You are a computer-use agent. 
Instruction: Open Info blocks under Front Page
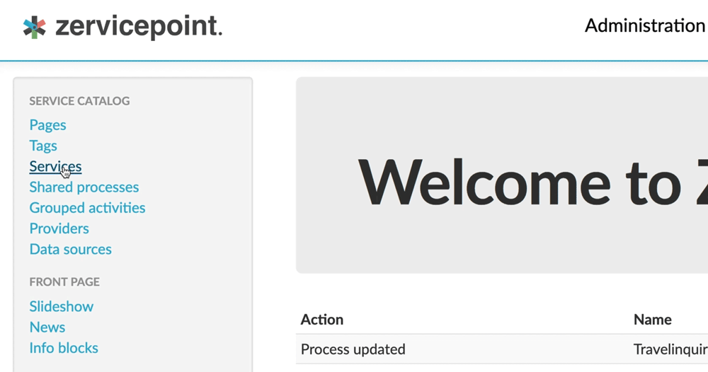pos(64,348)
